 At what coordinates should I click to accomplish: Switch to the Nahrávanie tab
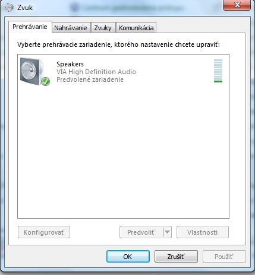(x=71, y=28)
